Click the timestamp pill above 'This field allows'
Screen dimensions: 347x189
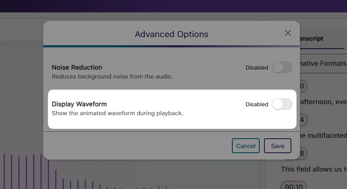(300, 153)
